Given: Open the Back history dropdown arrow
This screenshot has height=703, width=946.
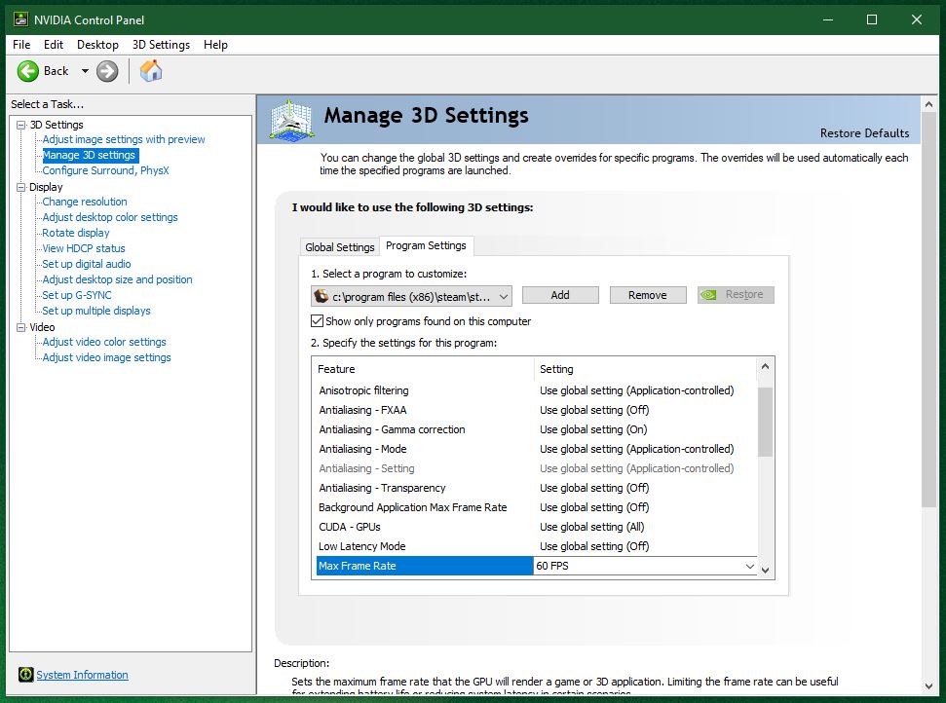Looking at the screenshot, I should tap(85, 71).
